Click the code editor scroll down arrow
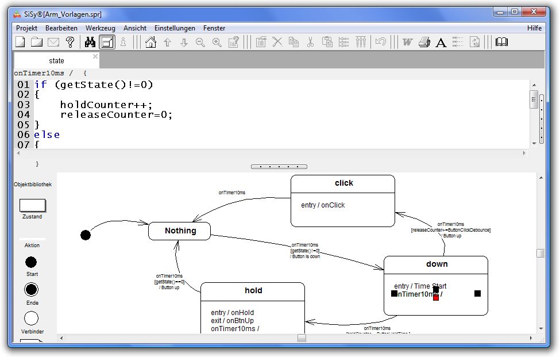The width and height of the screenshot is (560, 357). pos(534,144)
